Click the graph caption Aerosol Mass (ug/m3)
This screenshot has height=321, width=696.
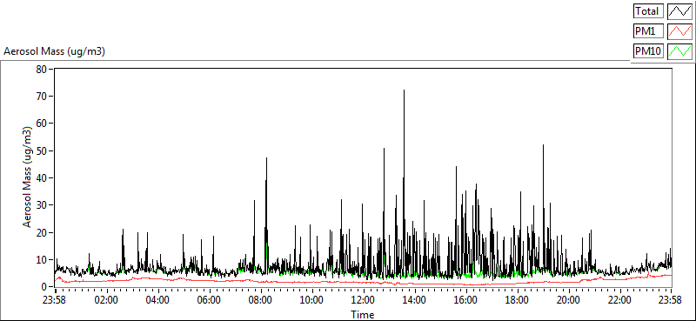54,51
